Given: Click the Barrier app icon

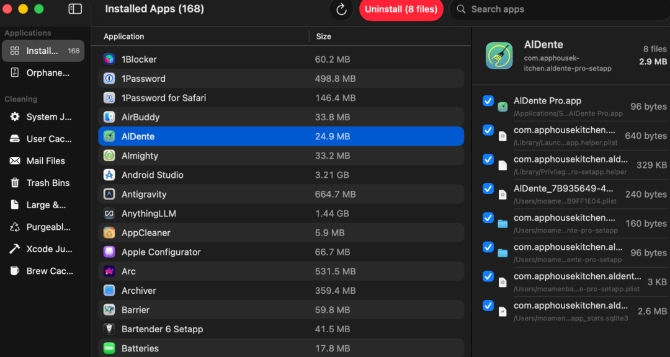Looking at the screenshot, I should pyautogui.click(x=109, y=310).
